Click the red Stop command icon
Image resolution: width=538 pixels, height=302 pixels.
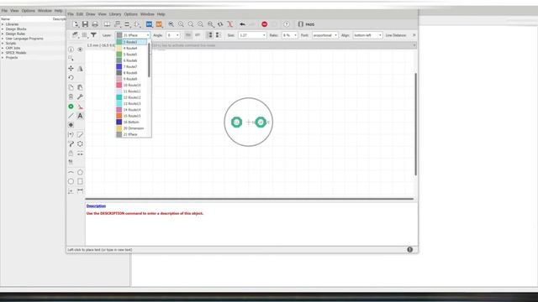(264, 24)
